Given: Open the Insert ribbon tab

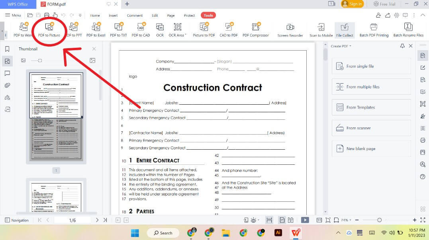Looking at the screenshot, I should pos(113,15).
